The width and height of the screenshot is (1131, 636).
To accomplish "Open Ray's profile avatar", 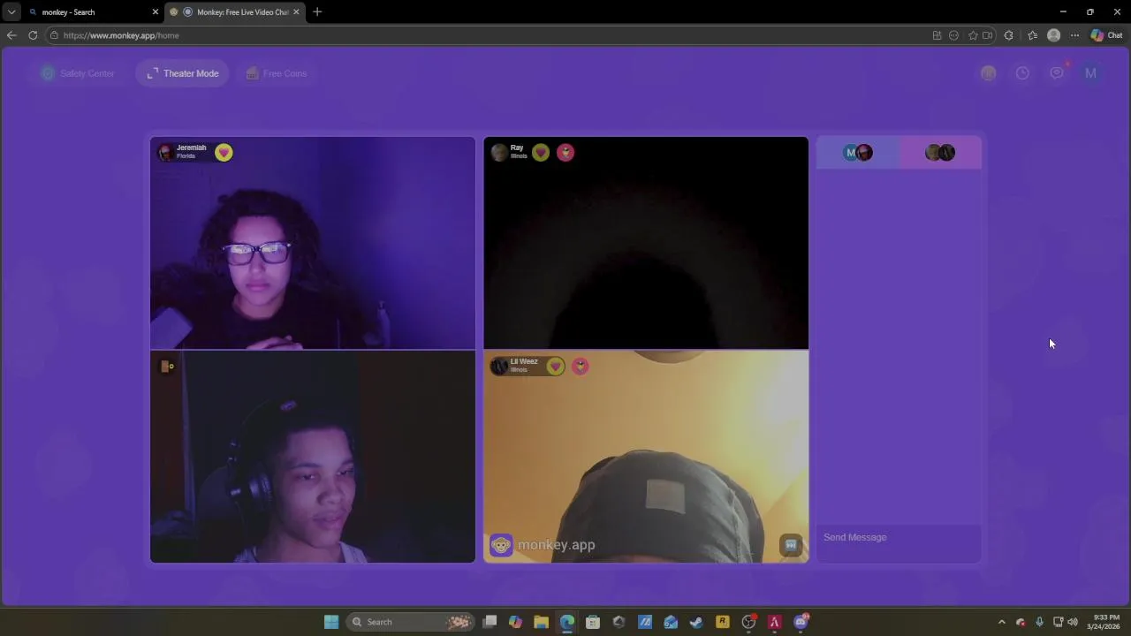I will pyautogui.click(x=499, y=152).
